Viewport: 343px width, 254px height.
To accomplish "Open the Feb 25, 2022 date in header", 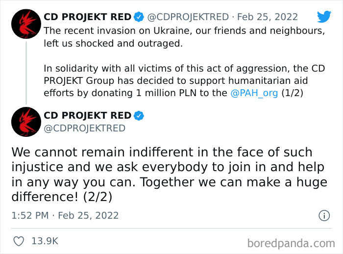I will (268, 17).
